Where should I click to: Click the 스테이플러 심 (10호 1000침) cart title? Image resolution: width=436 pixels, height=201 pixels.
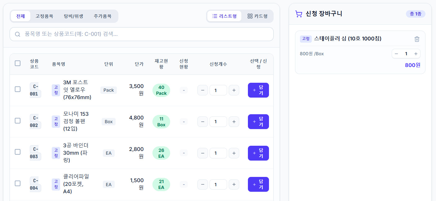coord(348,39)
